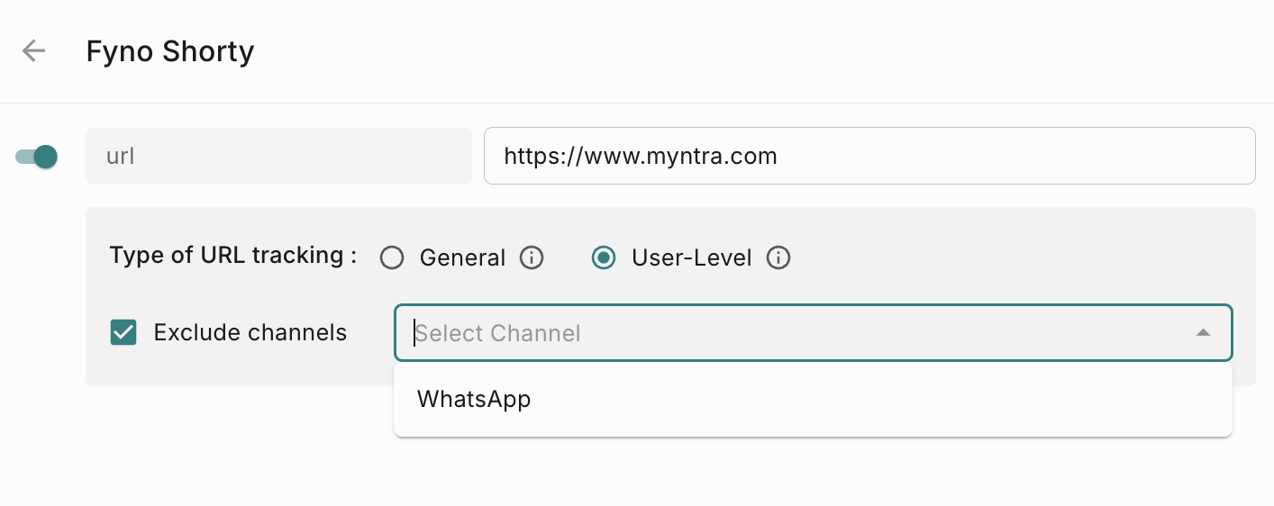Click the Fyno Shorty page title
1274x506 pixels.
pos(170,51)
